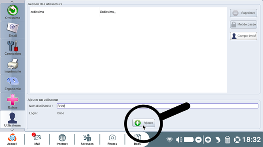Image resolution: width=263 pixels, height=147 pixels.
Task: Click the zoom out minus icon
Action: coord(198,140)
